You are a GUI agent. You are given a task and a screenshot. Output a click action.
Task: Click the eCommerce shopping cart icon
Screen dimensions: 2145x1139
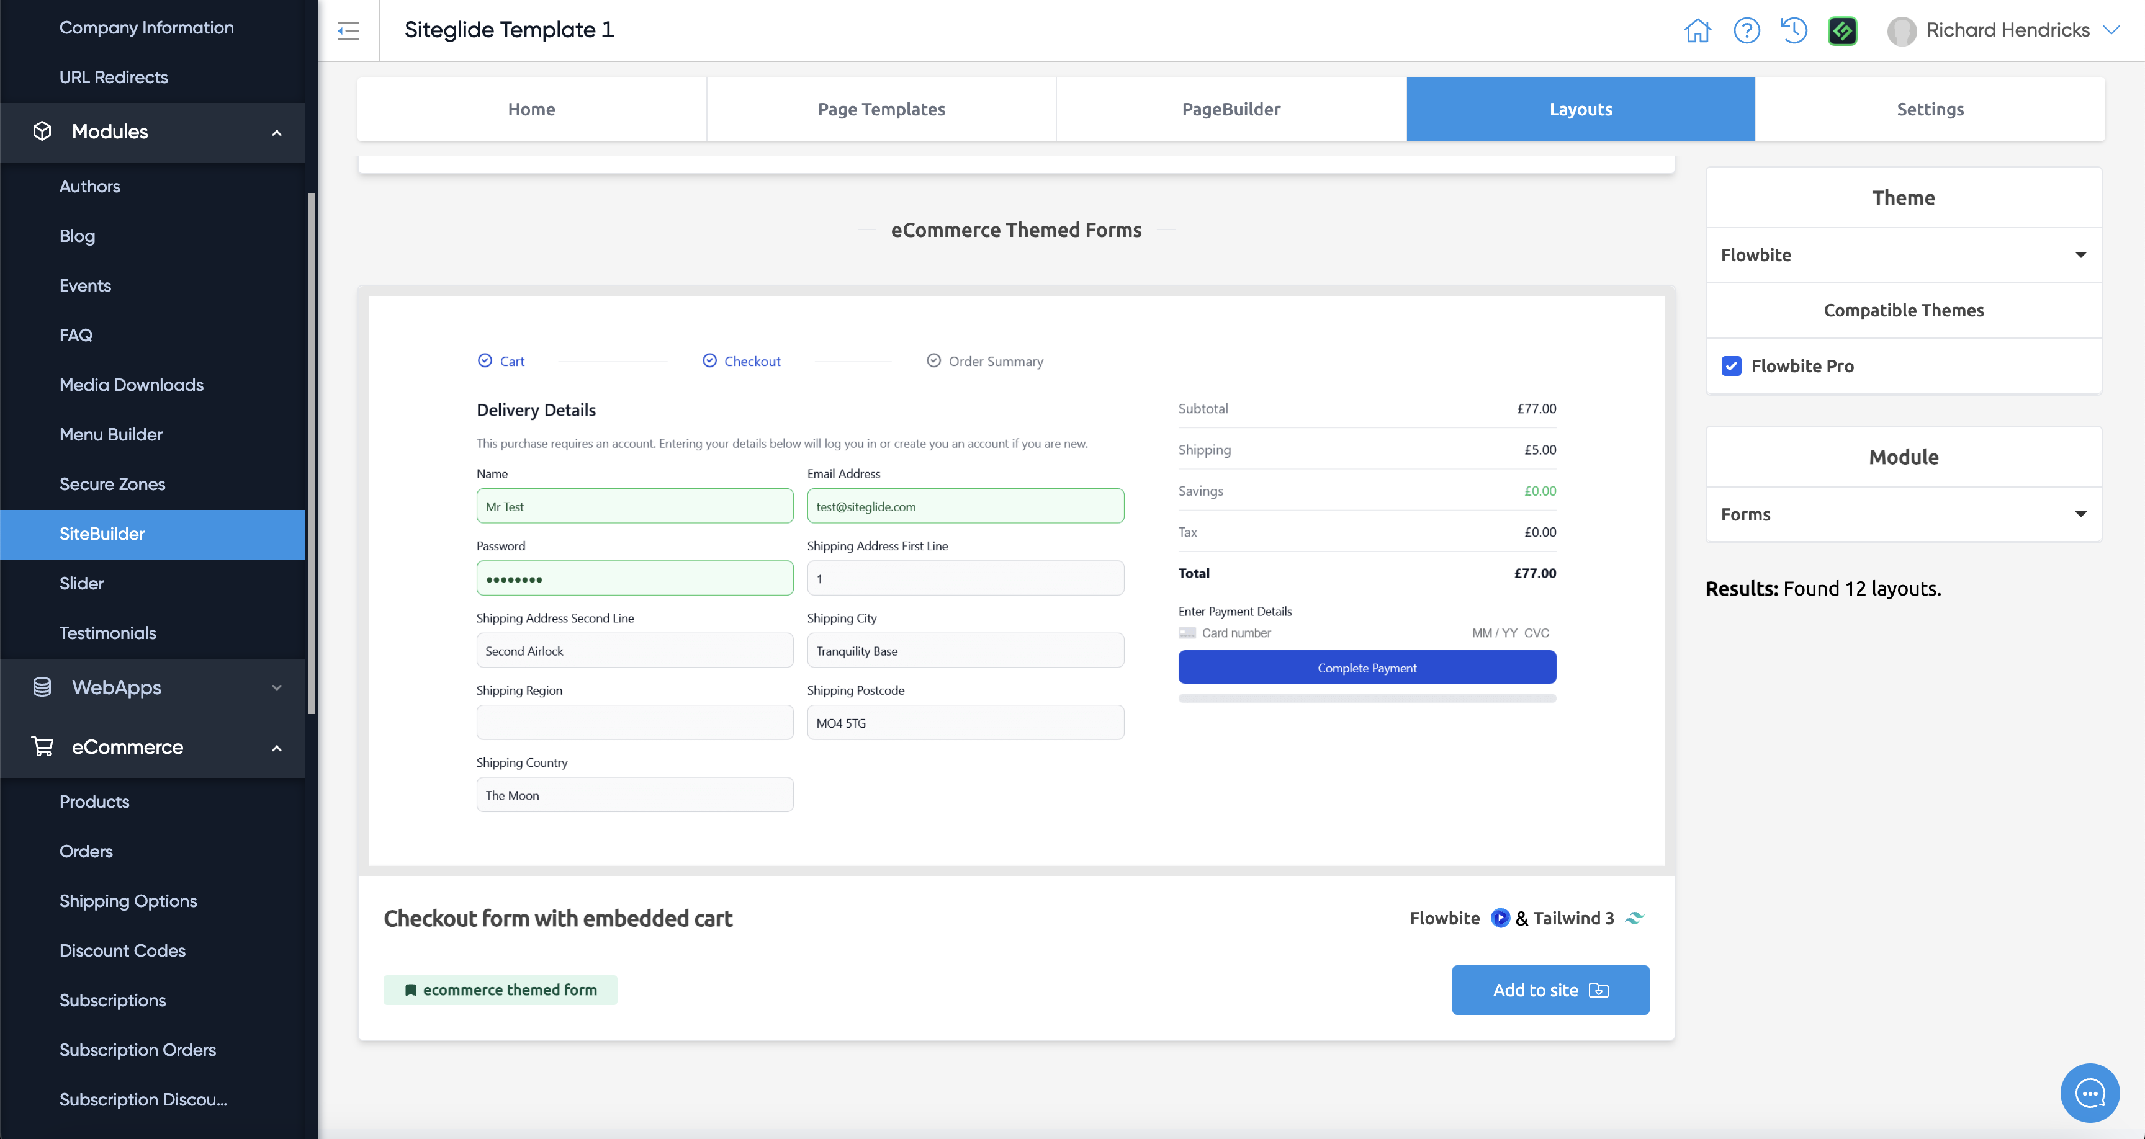coord(42,747)
